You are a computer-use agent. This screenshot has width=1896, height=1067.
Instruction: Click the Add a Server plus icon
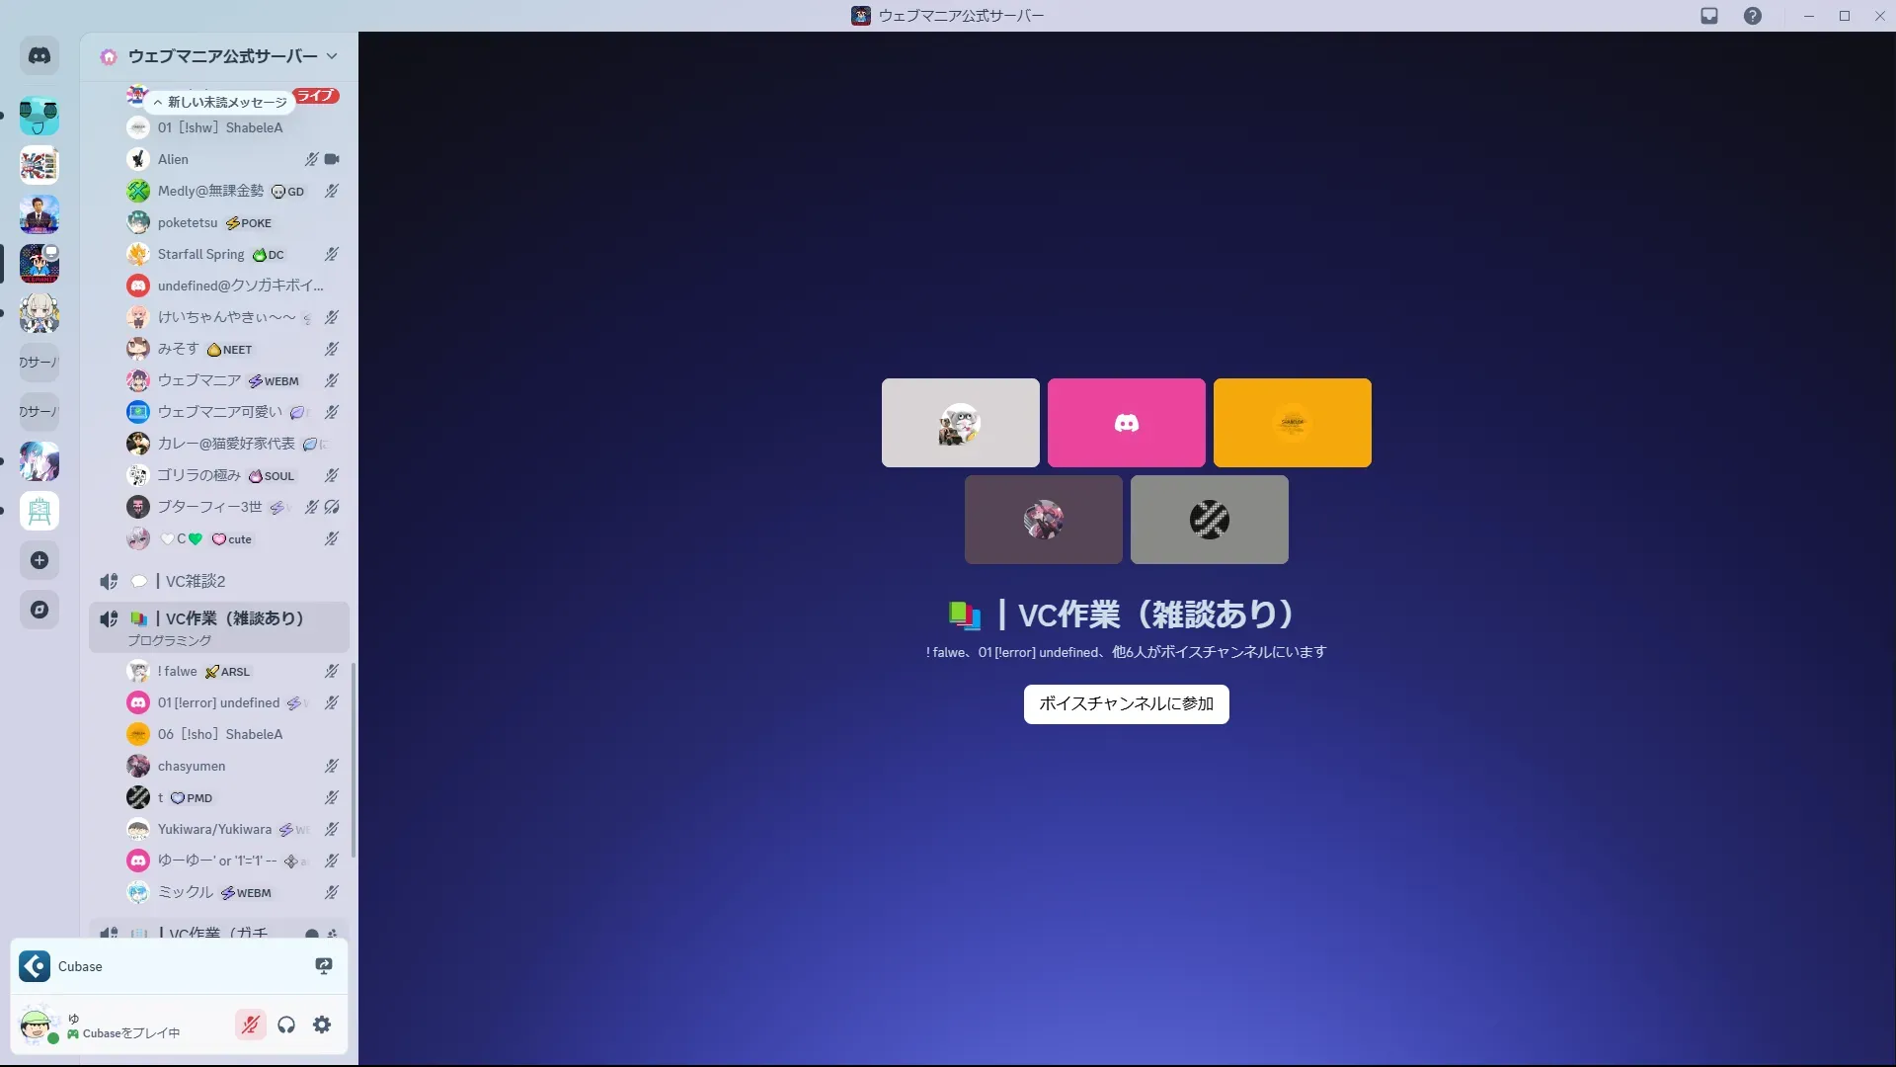point(39,560)
